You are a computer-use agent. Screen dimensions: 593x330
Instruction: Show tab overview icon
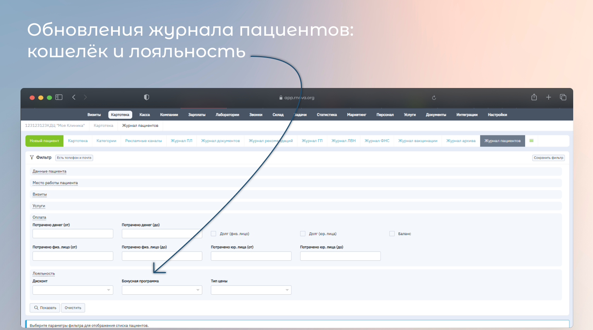tap(563, 97)
